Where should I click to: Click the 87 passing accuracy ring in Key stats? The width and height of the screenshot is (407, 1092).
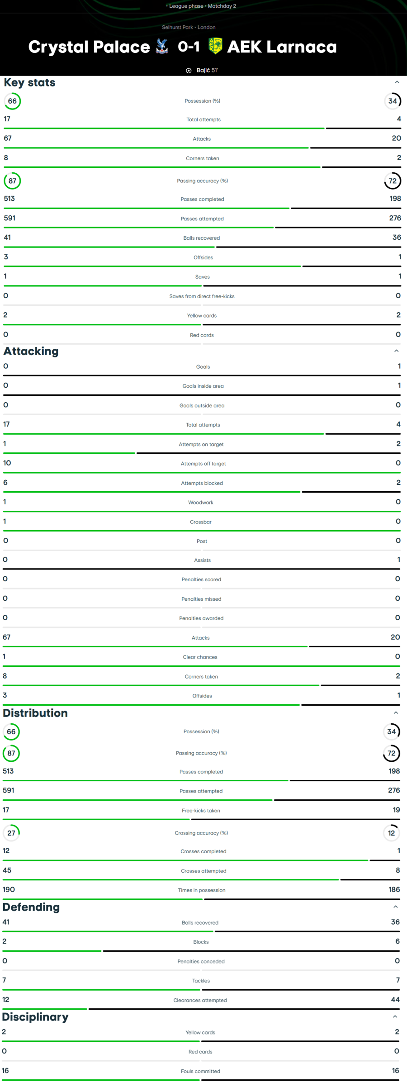[x=12, y=181]
